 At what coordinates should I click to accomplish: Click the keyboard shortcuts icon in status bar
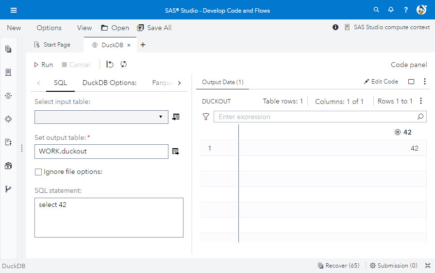(428, 266)
